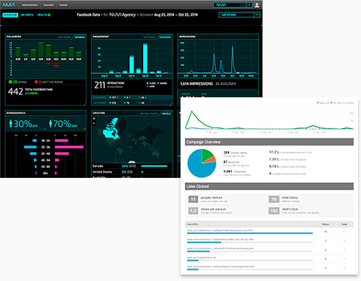Image resolution: width=361 pixels, height=281 pixels.
Task: Select the Overview tab
Action: click(10, 15)
